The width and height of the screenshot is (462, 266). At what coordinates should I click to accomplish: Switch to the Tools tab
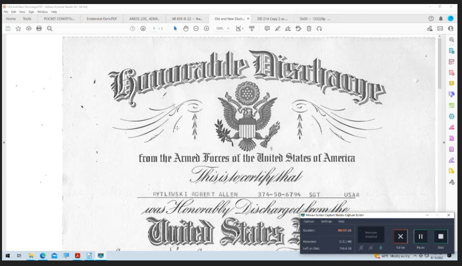(x=27, y=19)
